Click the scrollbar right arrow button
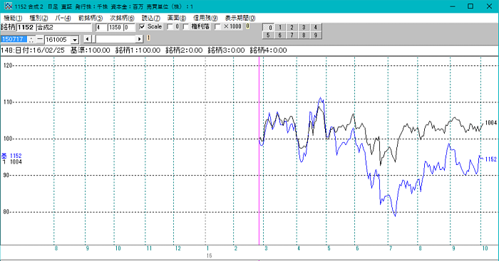Image resolution: width=499 pixels, height=261 pixels. 140,39
